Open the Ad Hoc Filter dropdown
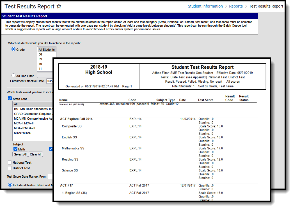 [x=45, y=75]
